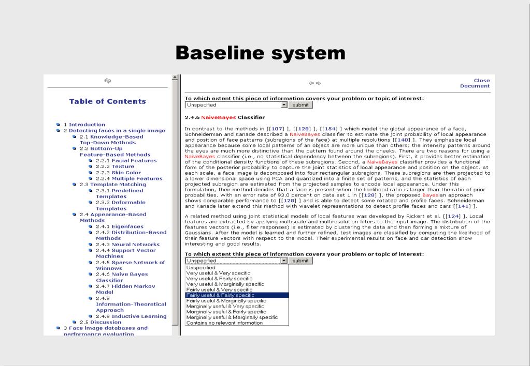Select 'Unspecified' in the open list
This screenshot has height=366, width=530.
pos(237,267)
